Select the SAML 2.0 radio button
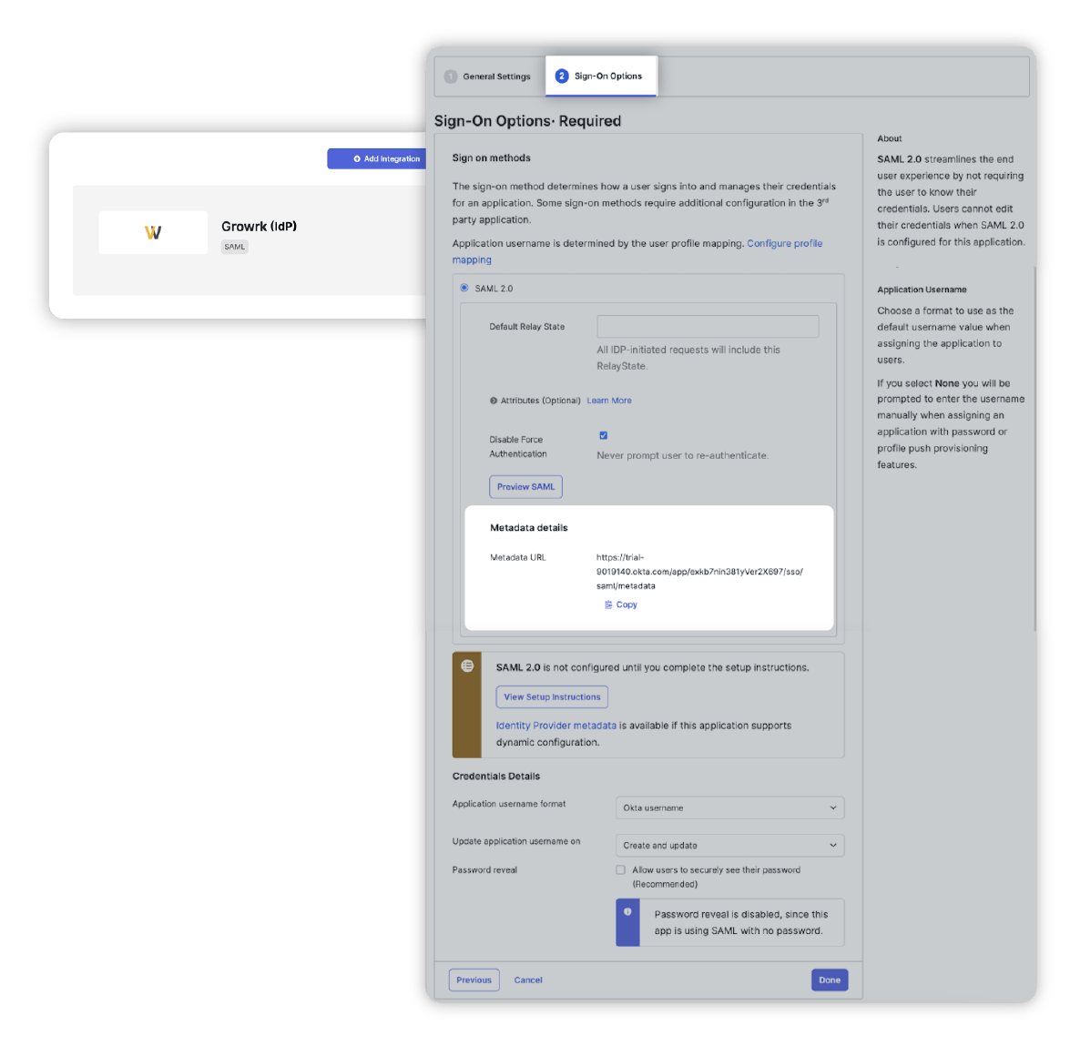Screen dimensions: 1080x1046 (464, 288)
